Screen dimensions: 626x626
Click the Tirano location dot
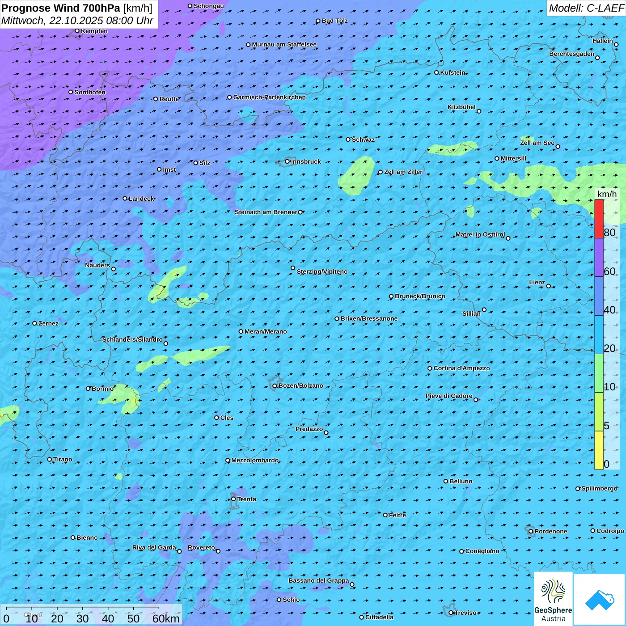click(x=50, y=459)
